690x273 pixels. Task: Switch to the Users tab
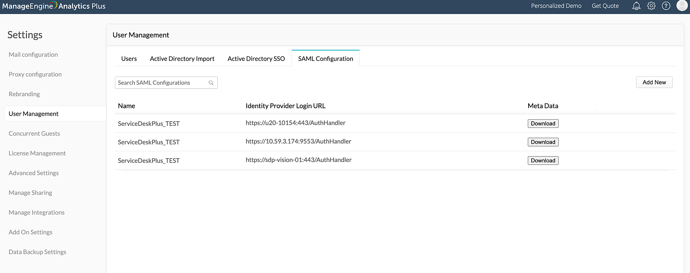click(x=129, y=59)
